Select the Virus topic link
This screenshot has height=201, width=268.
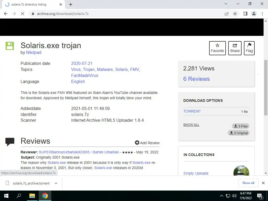click(76, 69)
